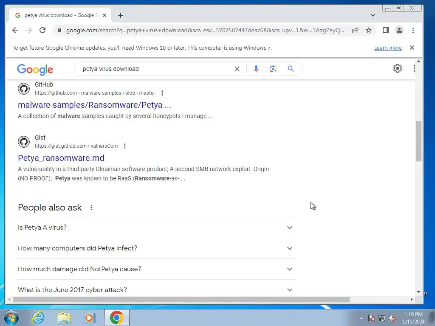Viewport: 435px width, 326px height.
Task: Click the GitHub result URL breadcrumb
Action: tap(95, 93)
